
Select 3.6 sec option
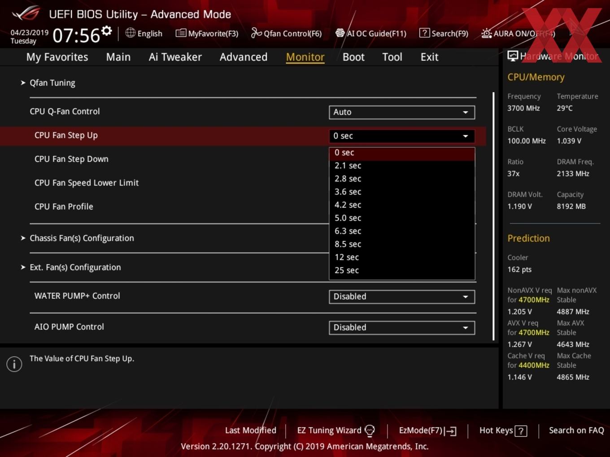point(402,192)
